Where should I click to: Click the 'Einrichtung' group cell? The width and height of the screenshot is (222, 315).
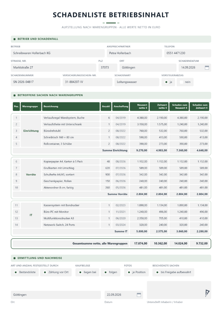point(31,131)
